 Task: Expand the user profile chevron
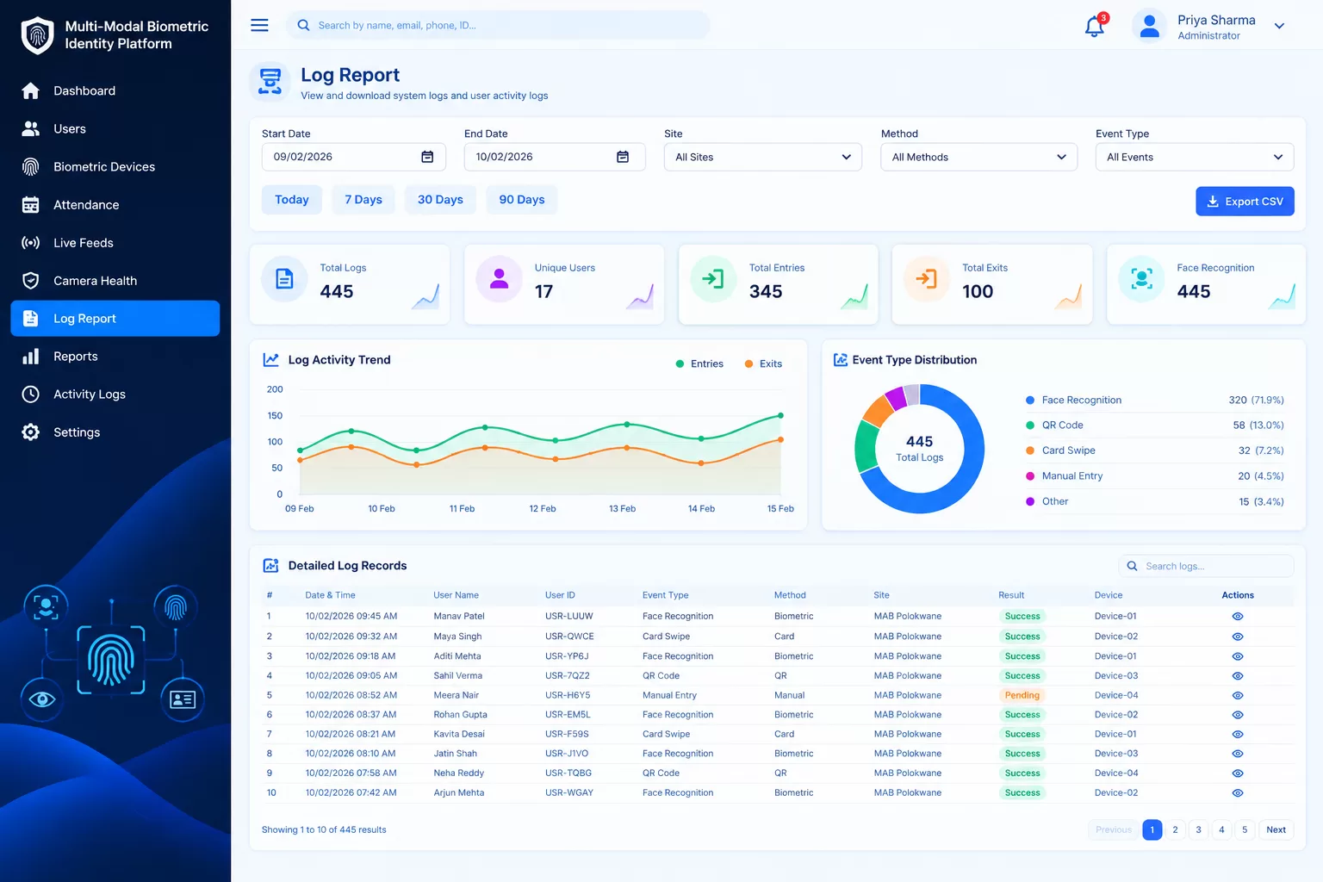point(1279,27)
